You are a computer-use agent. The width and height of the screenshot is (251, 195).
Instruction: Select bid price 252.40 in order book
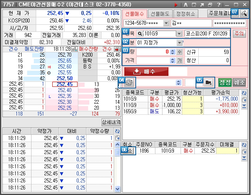(x=65, y=90)
